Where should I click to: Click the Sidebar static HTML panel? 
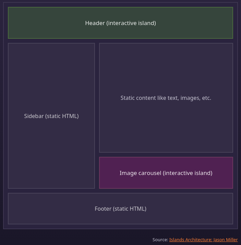click(51, 116)
